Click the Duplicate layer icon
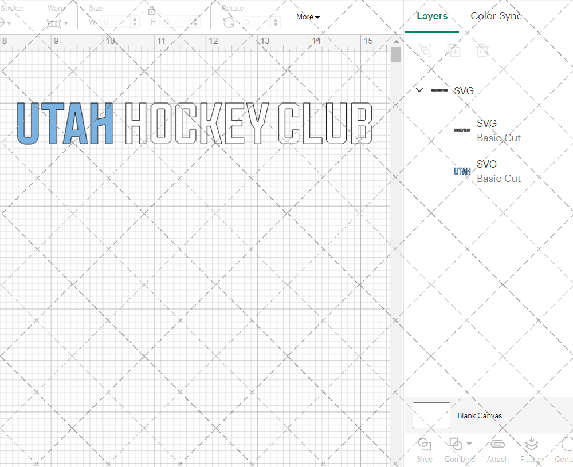The height and width of the screenshot is (467, 573). 454,50
